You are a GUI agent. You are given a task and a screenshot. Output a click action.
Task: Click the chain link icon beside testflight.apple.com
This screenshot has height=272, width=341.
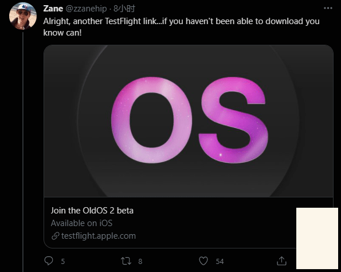56,236
